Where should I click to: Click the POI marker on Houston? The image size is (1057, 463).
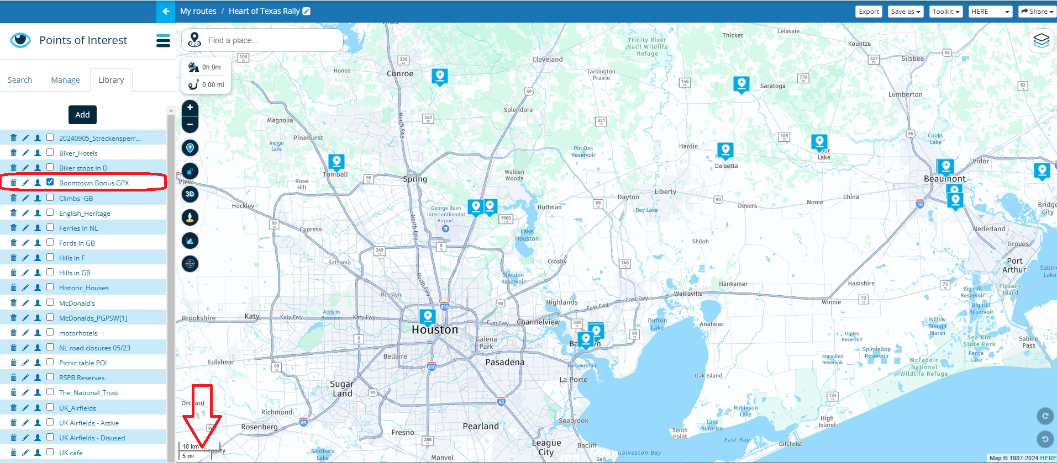427,317
